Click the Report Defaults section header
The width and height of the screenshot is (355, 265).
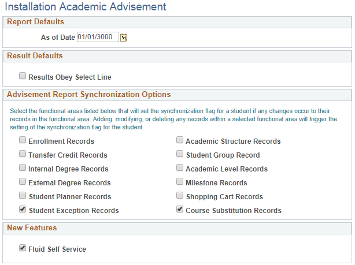[x=35, y=22]
